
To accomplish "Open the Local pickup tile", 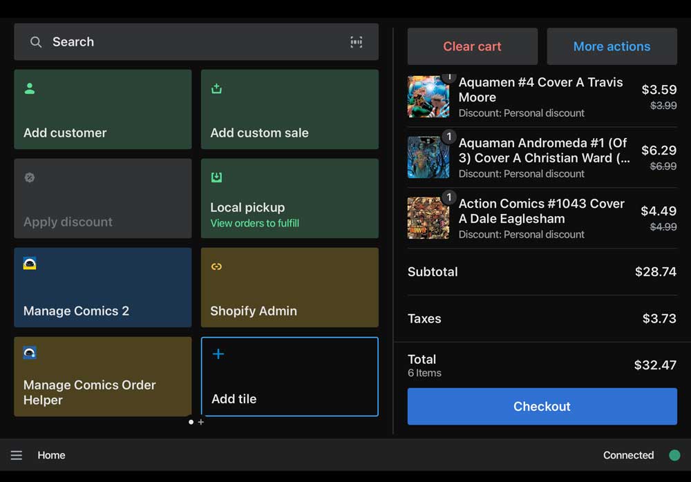I will [x=290, y=198].
